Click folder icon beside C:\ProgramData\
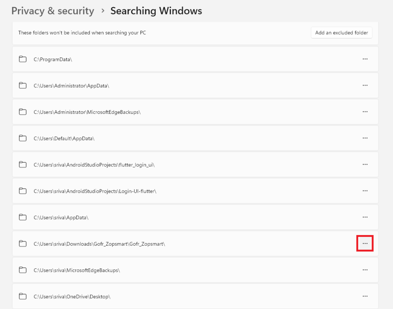 click(x=23, y=59)
